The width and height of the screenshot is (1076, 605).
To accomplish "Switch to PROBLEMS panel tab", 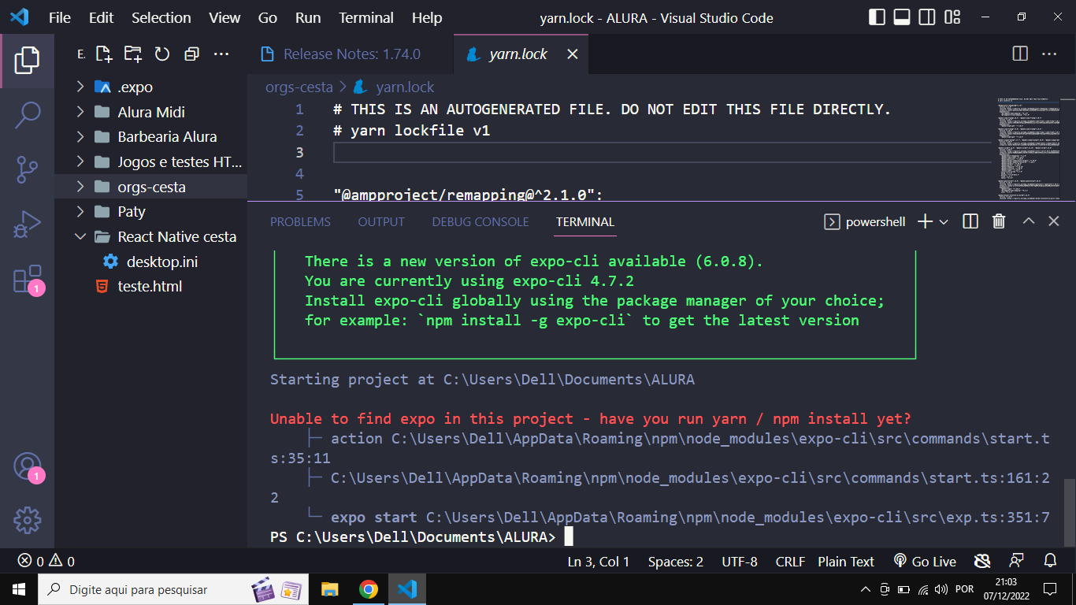I will coord(300,222).
